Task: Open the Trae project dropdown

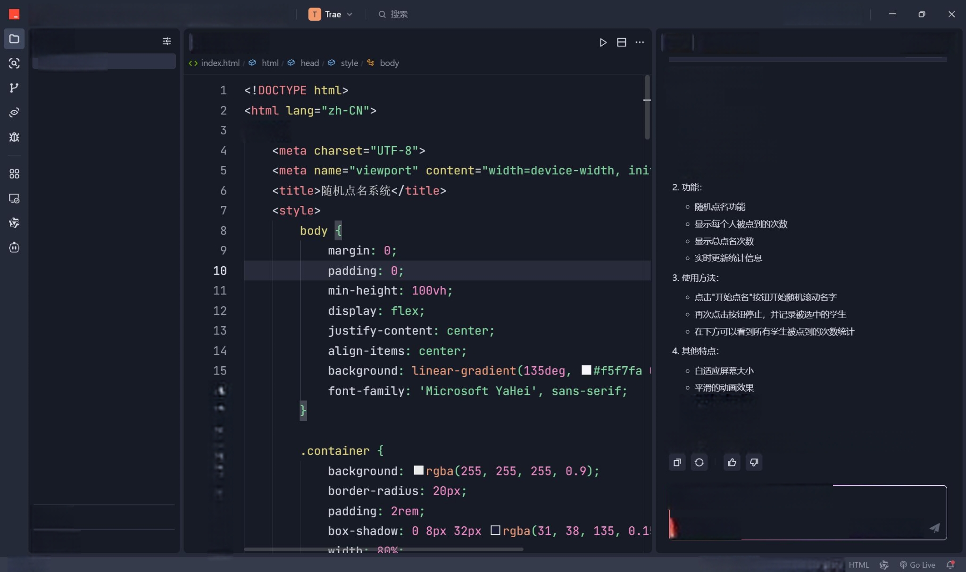Action: [x=331, y=14]
